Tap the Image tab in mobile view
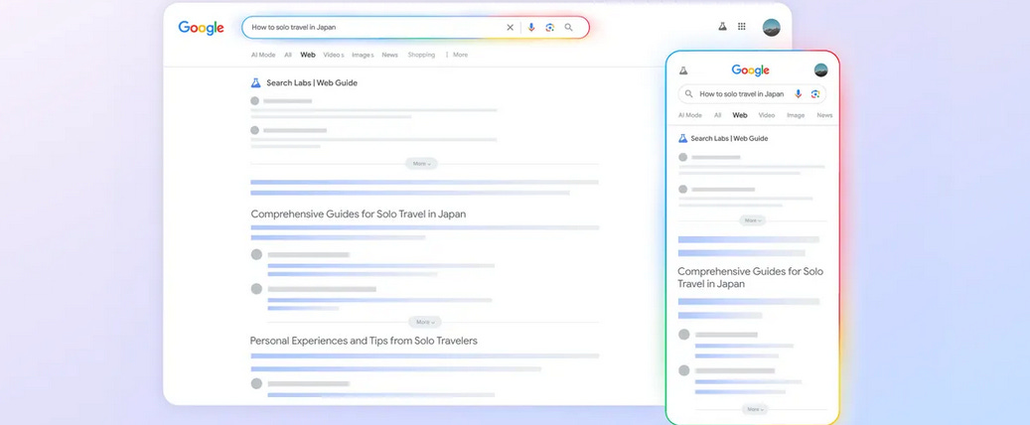 (x=796, y=115)
